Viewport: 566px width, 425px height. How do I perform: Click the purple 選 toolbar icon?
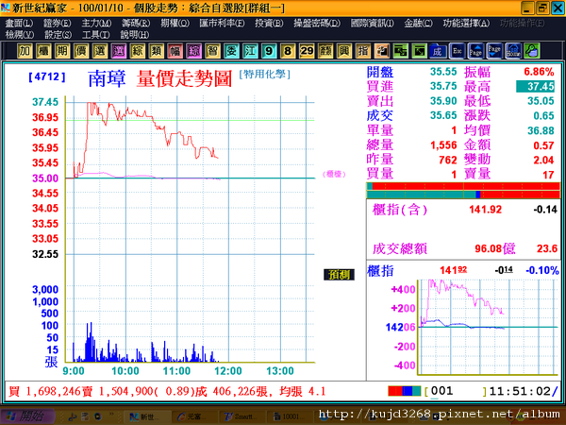119,51
